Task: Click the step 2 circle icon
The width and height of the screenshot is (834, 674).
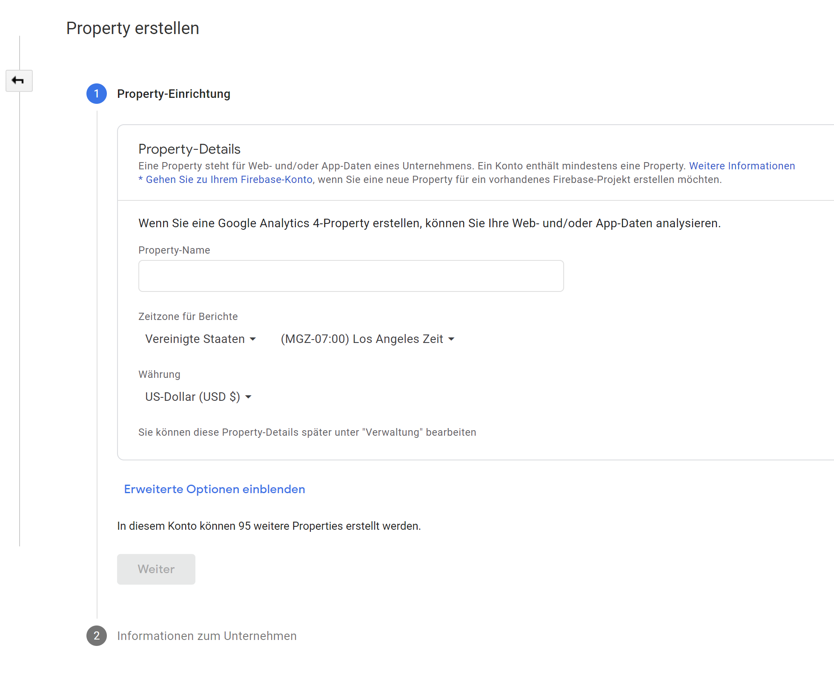Action: click(x=97, y=636)
